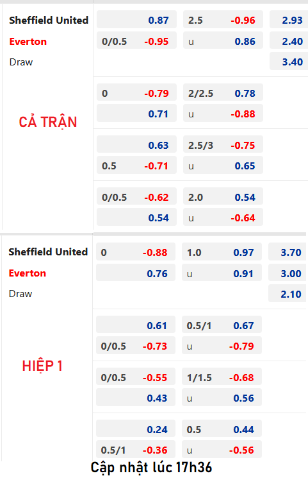Select Everton 0/0.5 handicap at -0.95

coord(136,41)
